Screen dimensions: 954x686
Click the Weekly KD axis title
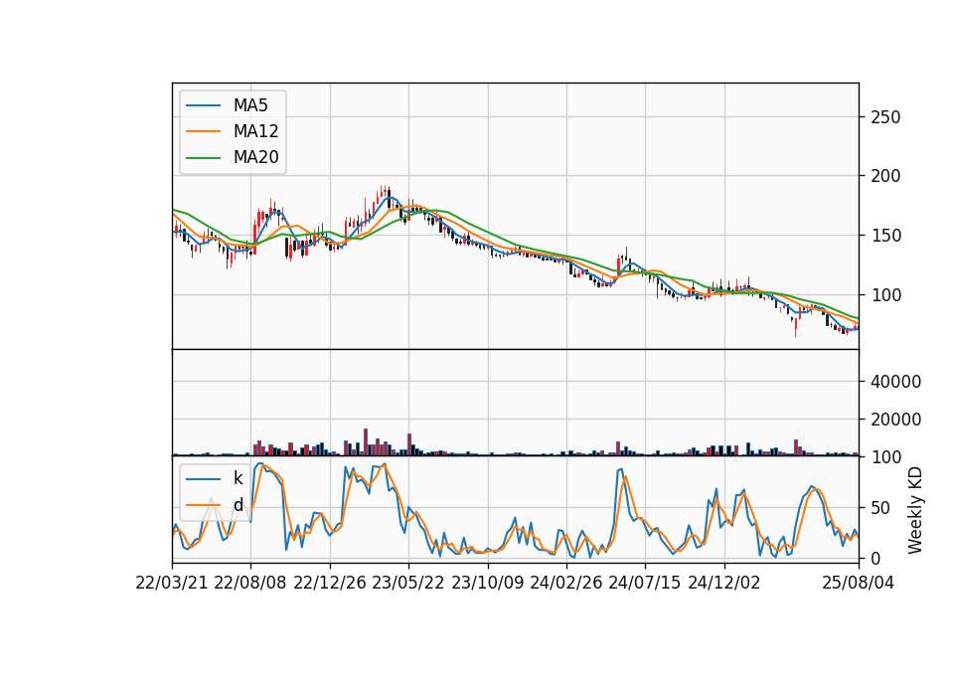(x=915, y=511)
